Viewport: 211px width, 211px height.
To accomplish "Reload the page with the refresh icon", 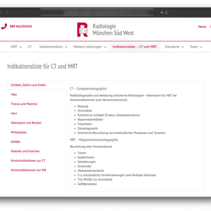I will coord(166,12).
